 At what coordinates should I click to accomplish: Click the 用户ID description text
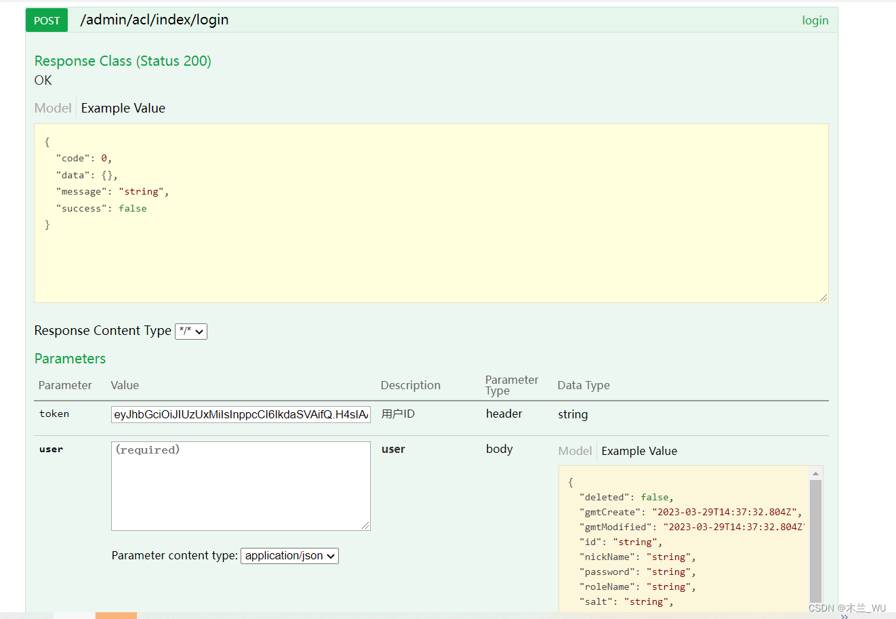[x=398, y=414]
